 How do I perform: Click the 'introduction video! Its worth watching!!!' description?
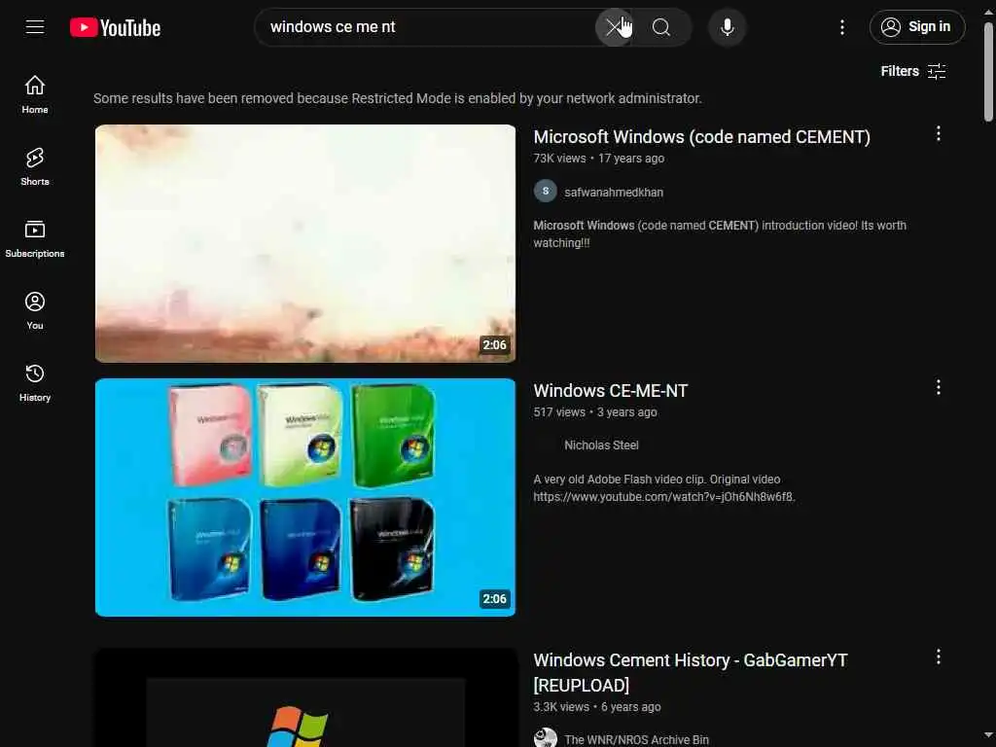tap(720, 233)
